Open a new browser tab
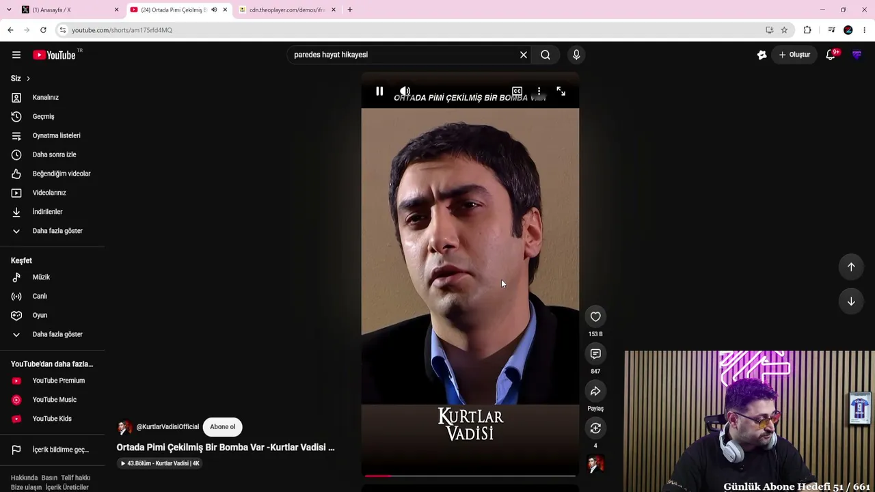 tap(350, 10)
